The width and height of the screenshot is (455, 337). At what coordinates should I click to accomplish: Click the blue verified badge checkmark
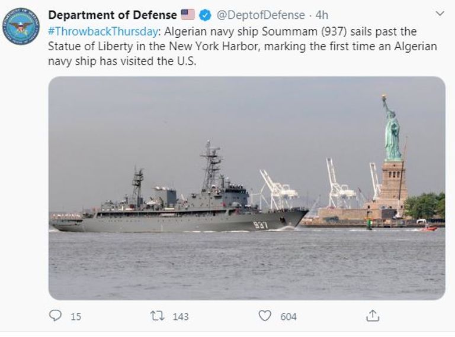(204, 15)
